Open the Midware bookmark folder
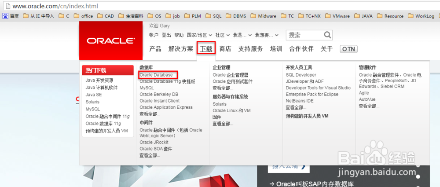Screen dimensions: 440x187 pos(263,16)
